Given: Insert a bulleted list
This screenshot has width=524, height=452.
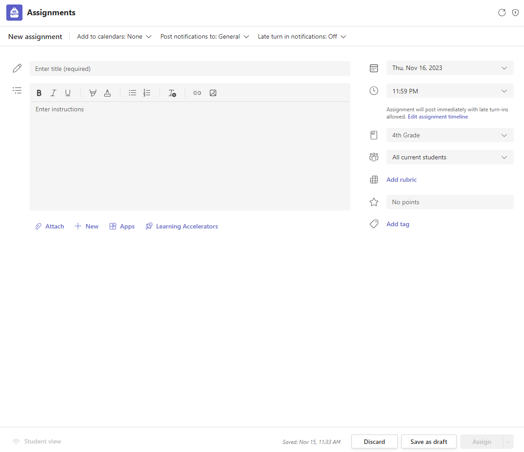Looking at the screenshot, I should click(x=133, y=93).
